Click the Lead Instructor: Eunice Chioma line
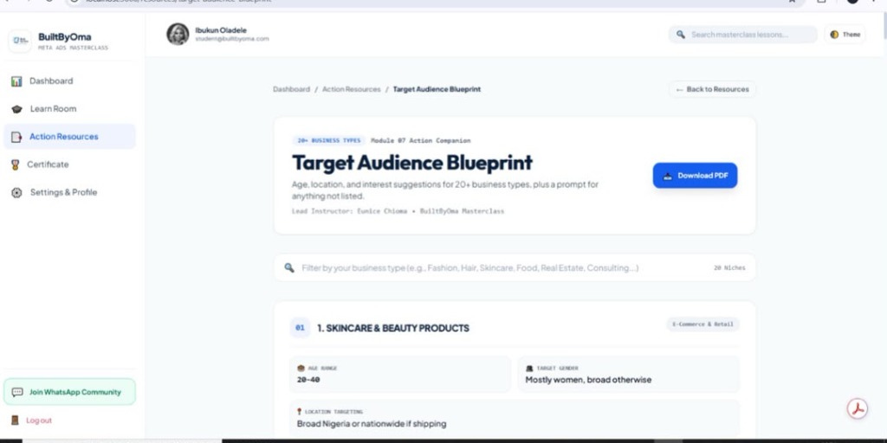887x443 pixels. tap(398, 211)
